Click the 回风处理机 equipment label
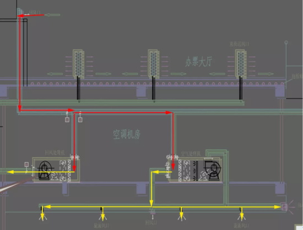 [55, 153]
